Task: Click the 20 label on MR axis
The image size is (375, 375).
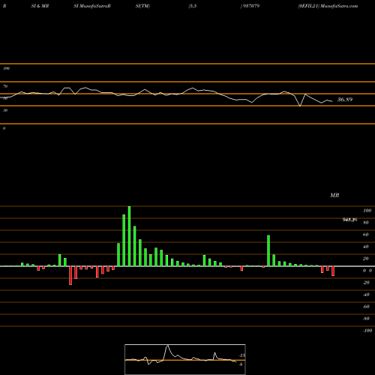Action: (366, 259)
